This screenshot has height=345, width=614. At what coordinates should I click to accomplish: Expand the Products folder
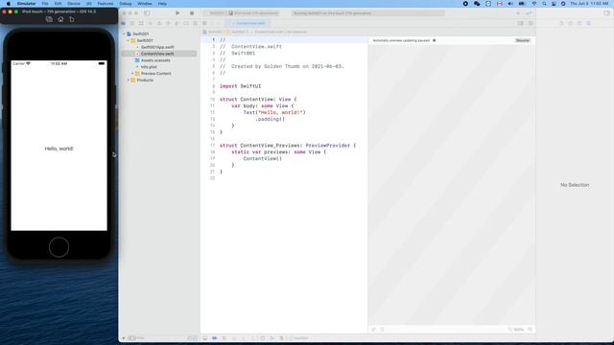tap(128, 80)
